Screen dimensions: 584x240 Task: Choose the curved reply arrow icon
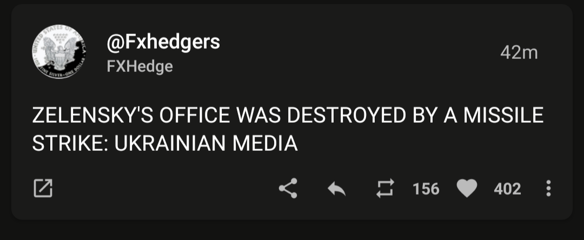336,189
